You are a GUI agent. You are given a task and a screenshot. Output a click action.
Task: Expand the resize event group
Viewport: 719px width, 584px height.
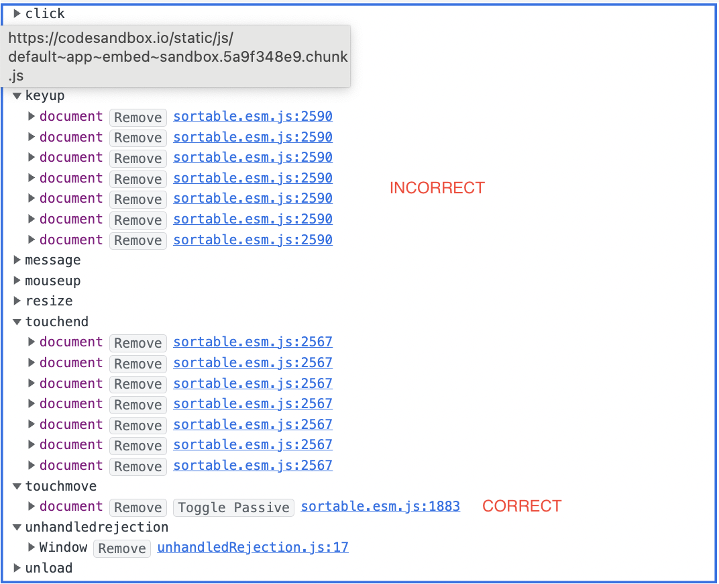[17, 301]
